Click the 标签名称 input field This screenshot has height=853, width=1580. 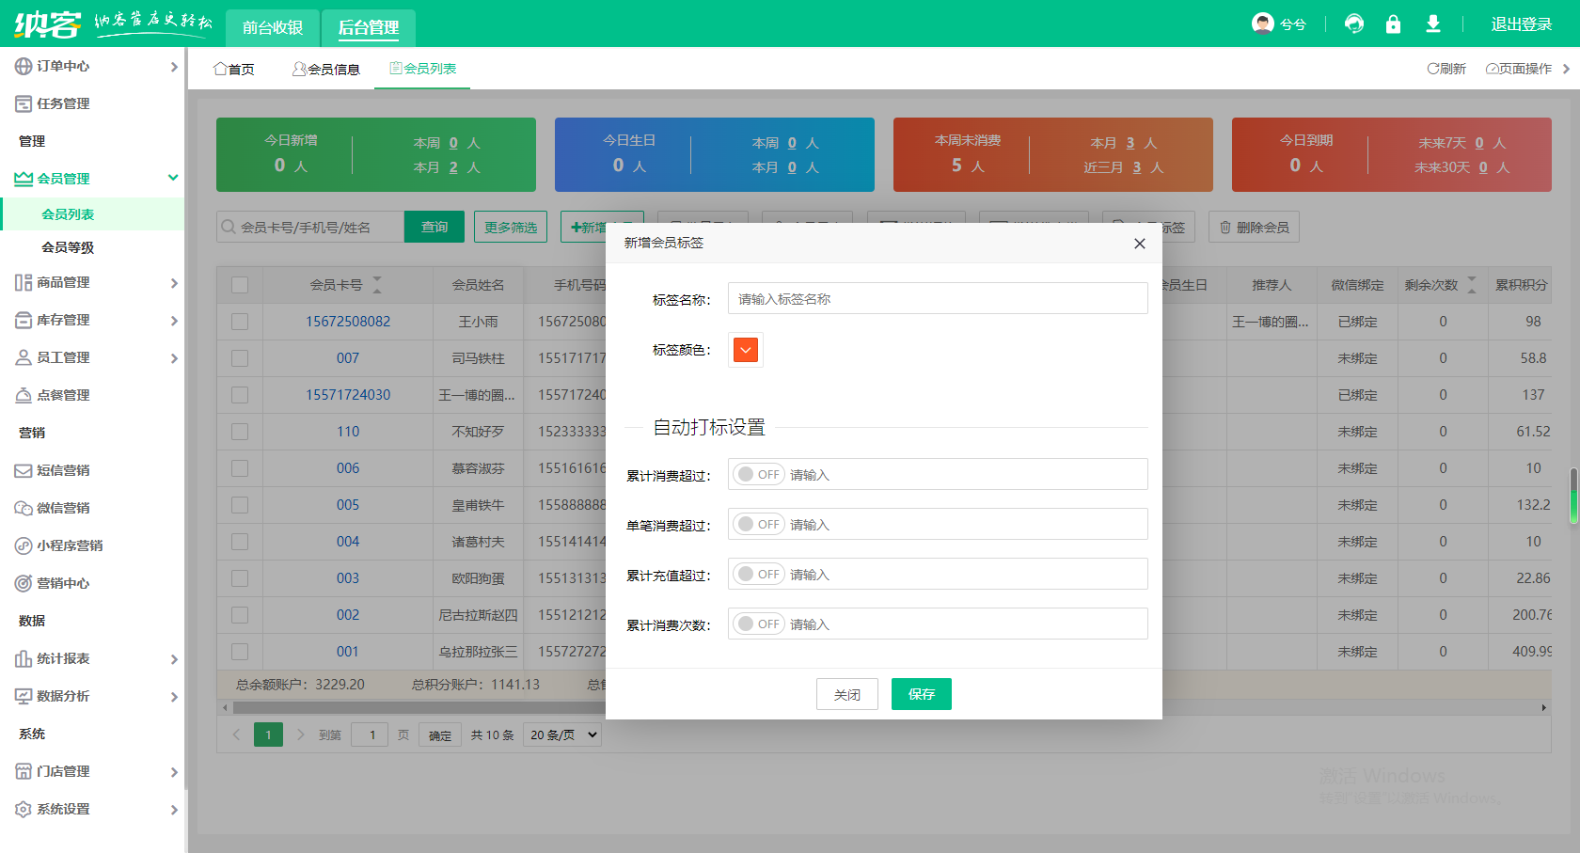pos(938,298)
